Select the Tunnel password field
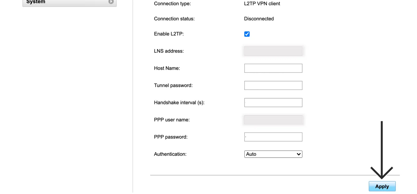The width and height of the screenshot is (417, 194). point(273,85)
